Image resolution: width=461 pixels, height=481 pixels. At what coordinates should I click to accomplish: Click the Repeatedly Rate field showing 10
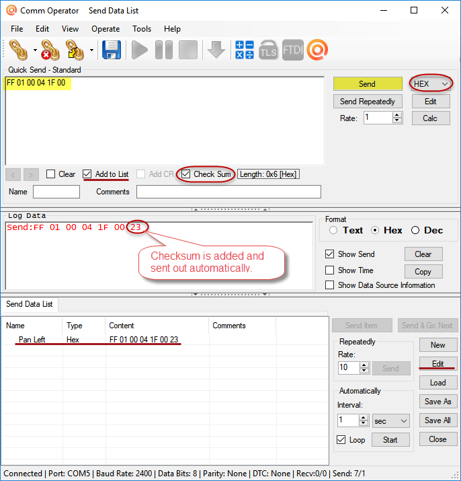coord(349,367)
